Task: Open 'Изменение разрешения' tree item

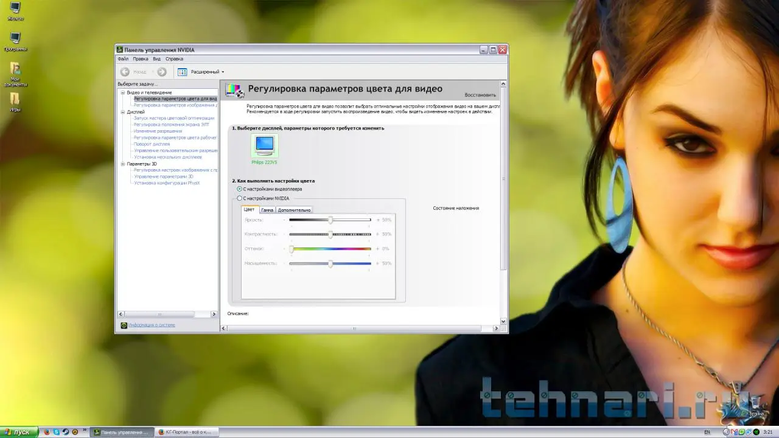Action: [158, 131]
